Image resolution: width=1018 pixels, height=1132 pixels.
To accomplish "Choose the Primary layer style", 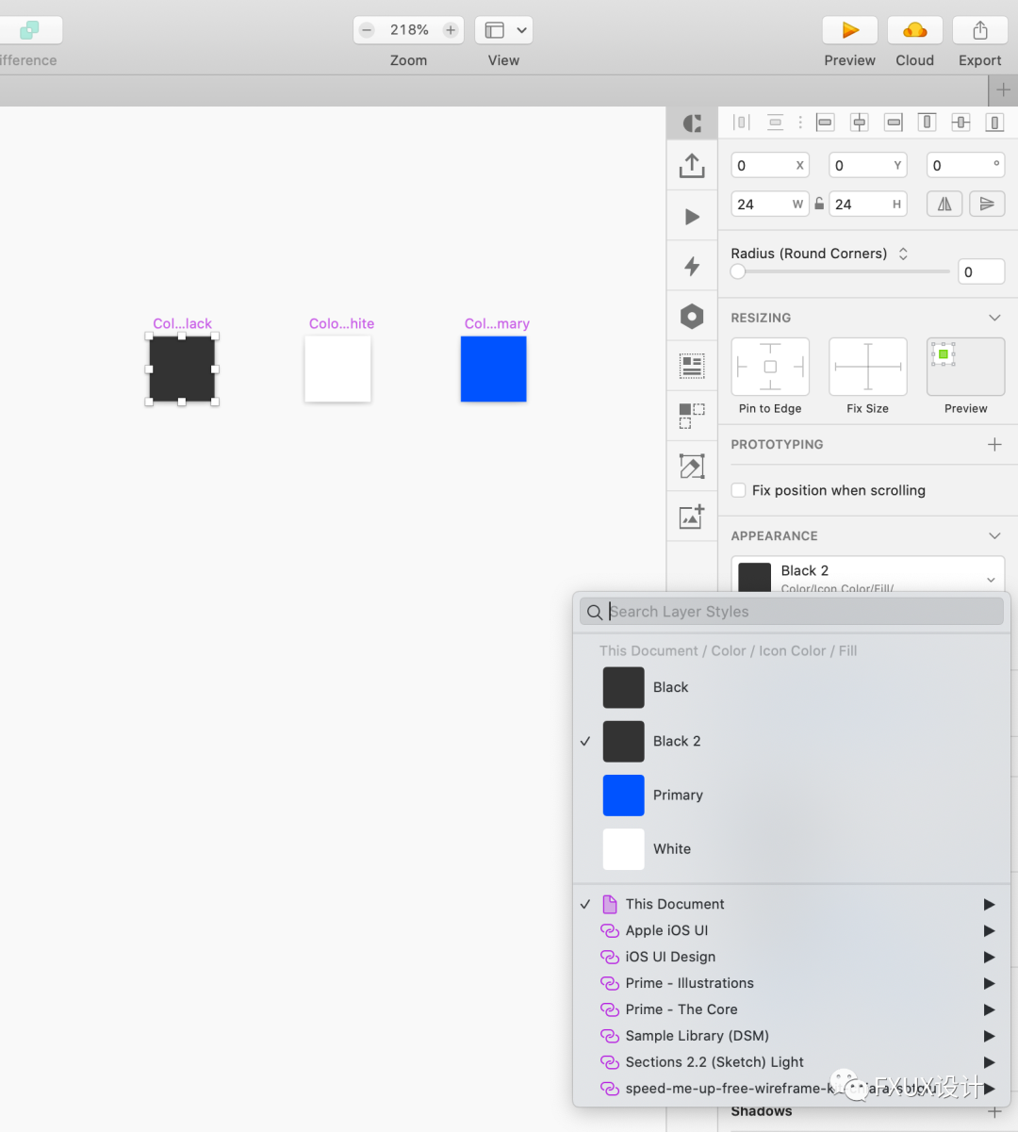I will pyautogui.click(x=792, y=795).
